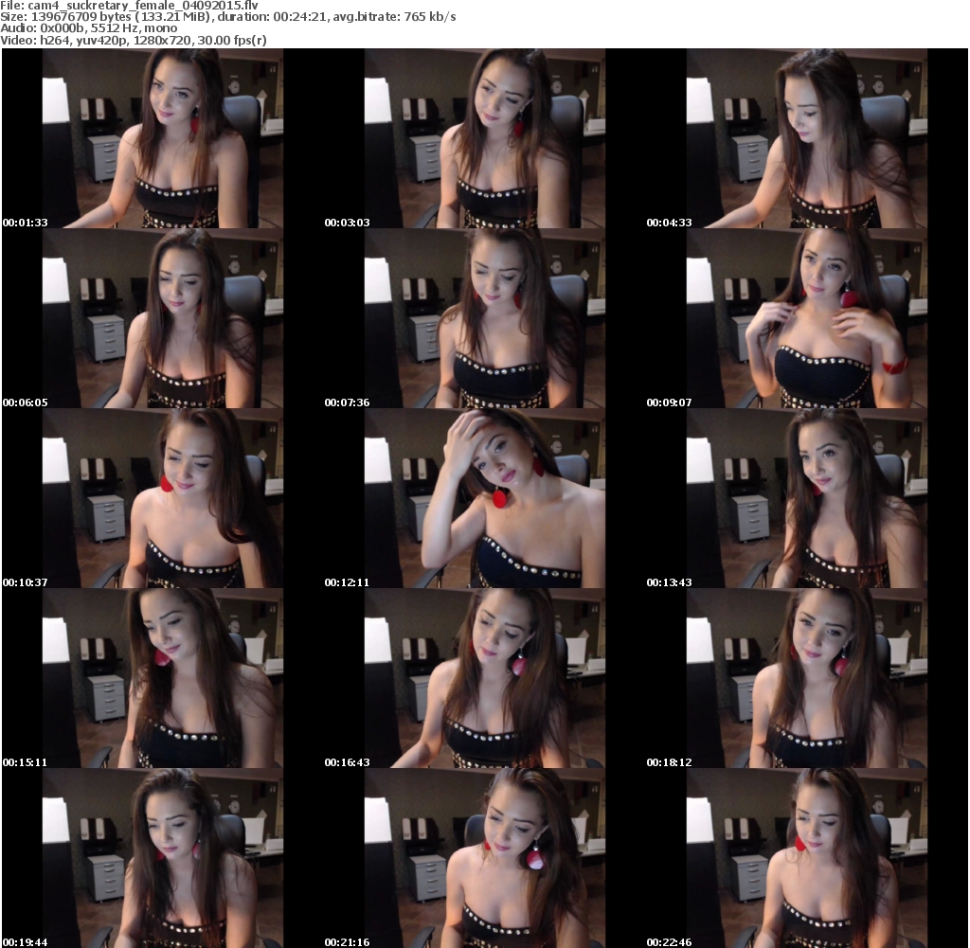Select the thumbnail timestamped 00:06:05
Image resolution: width=970 pixels, height=948 pixels.
(x=162, y=319)
